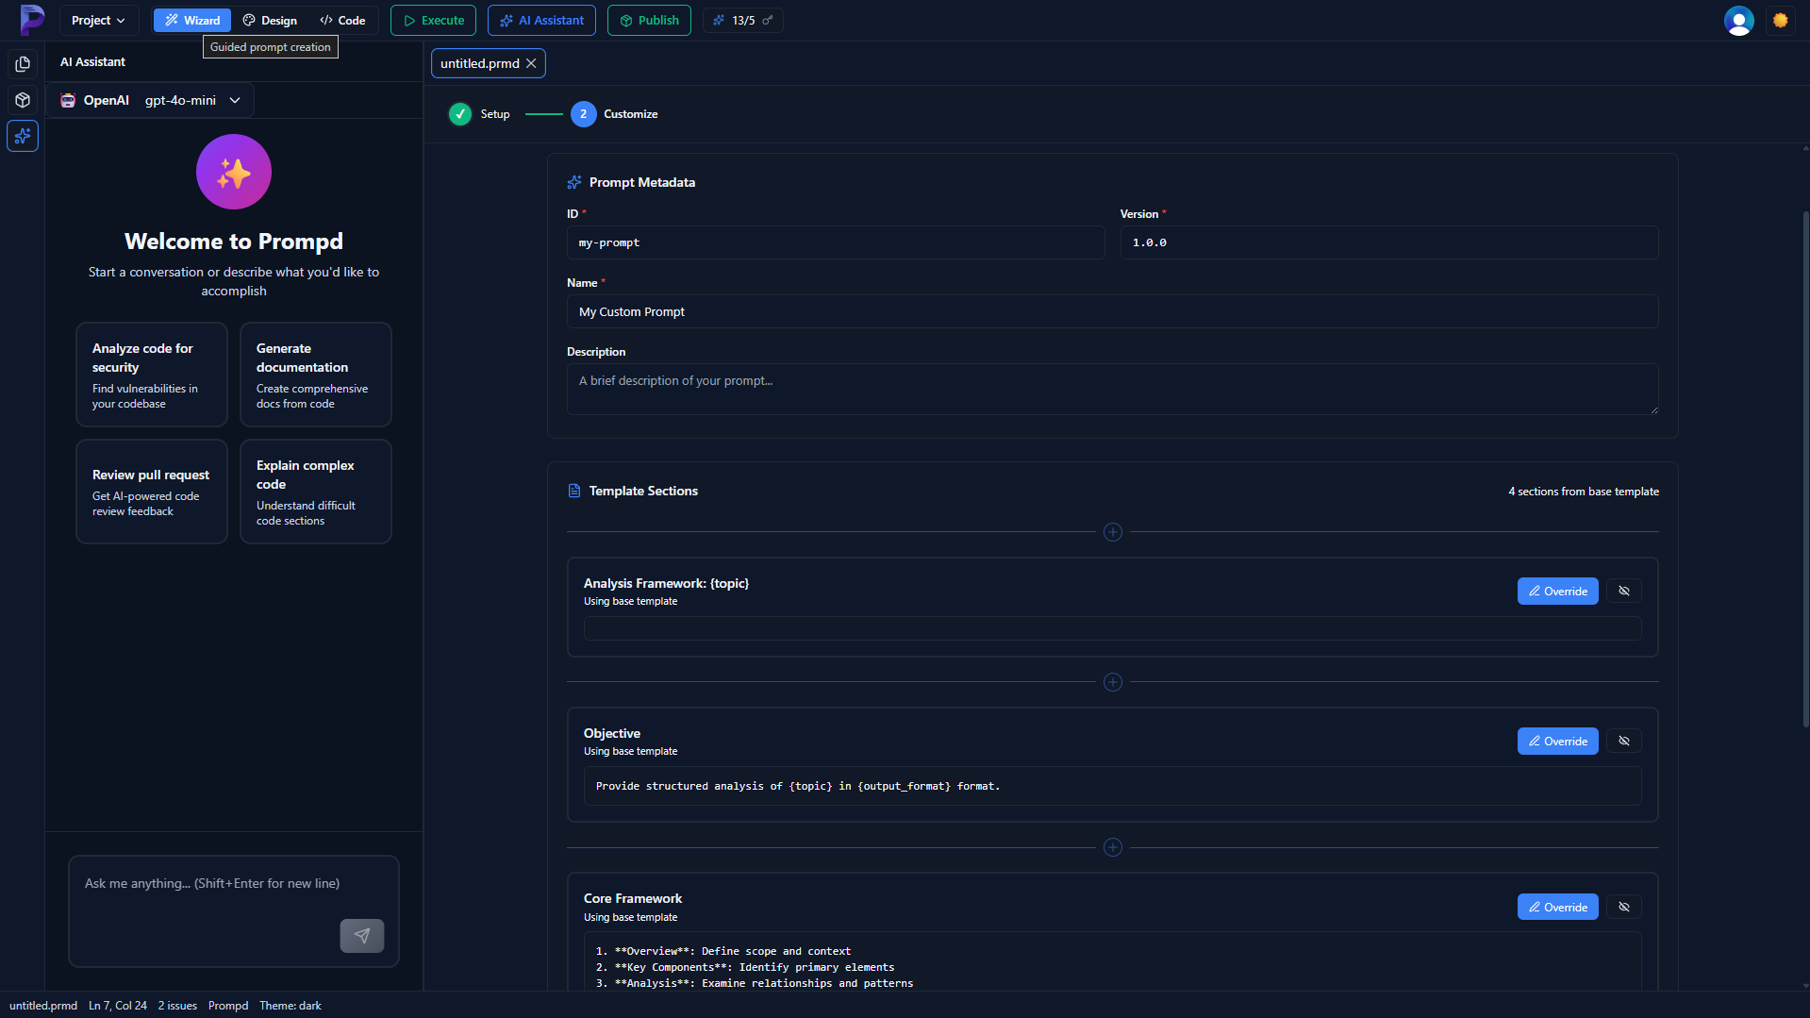Open the packages panel with the cube icon
Screen dimensions: 1810x1018
(22, 100)
